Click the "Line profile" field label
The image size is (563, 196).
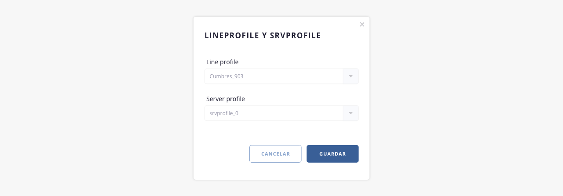click(222, 62)
